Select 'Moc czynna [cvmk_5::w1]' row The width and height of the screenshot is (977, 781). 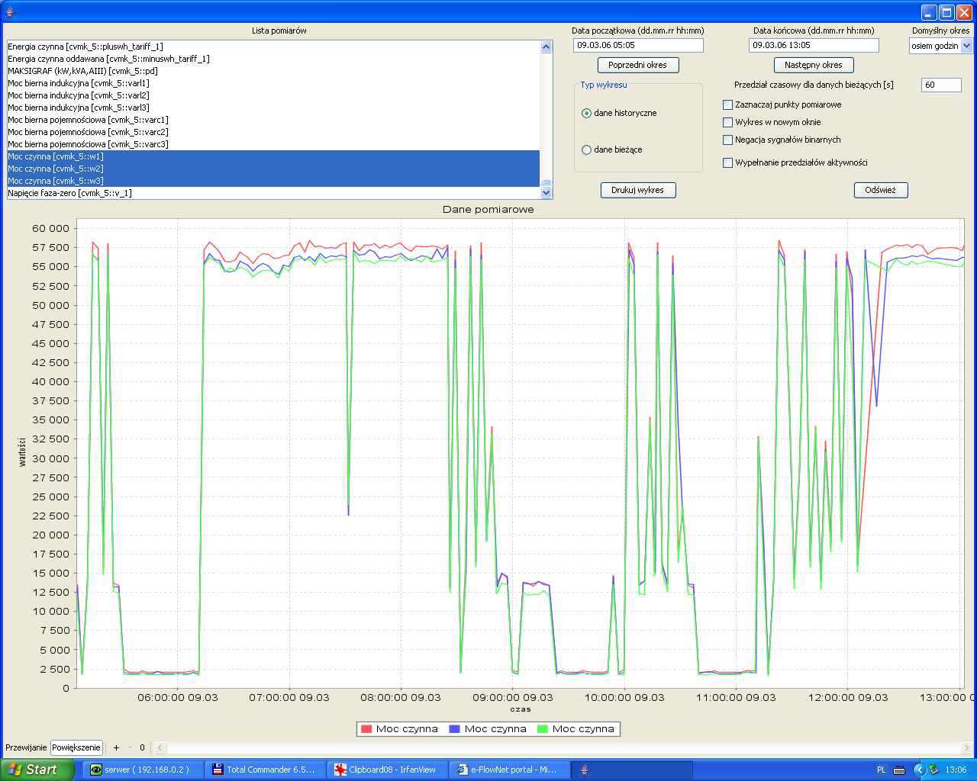click(273, 156)
